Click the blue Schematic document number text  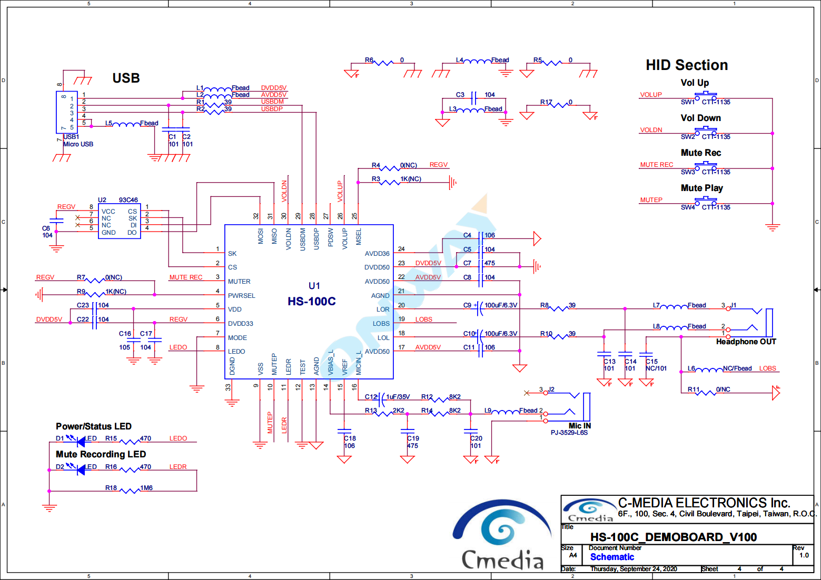[x=612, y=557]
